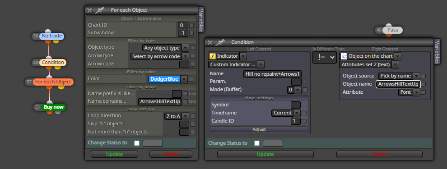Open the Mode (Buffer) dropdown

298,90
